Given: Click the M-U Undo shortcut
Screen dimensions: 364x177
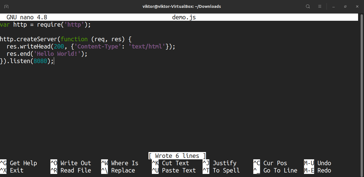Looking at the screenshot, I should 318,163.
